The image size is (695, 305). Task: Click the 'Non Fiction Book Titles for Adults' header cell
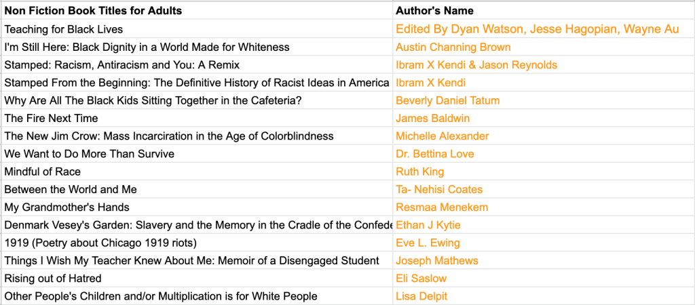[x=93, y=11]
